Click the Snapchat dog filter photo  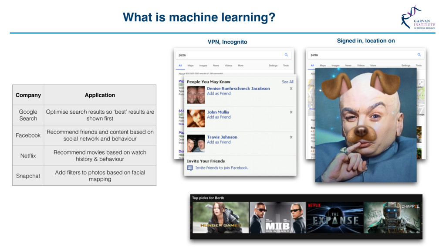(x=366, y=125)
